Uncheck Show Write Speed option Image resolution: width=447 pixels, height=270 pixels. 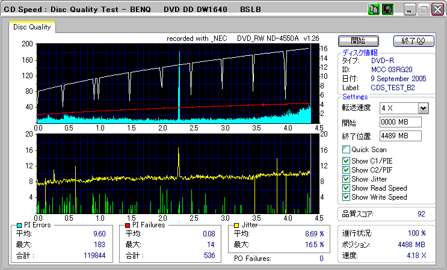click(346, 197)
